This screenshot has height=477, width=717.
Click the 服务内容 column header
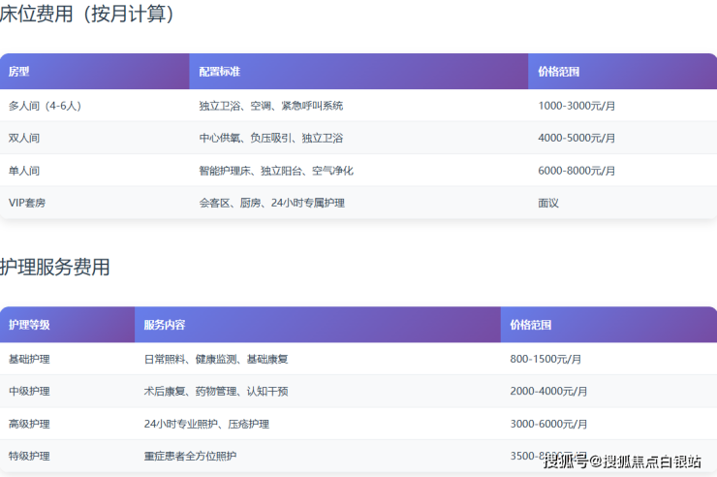(x=165, y=325)
